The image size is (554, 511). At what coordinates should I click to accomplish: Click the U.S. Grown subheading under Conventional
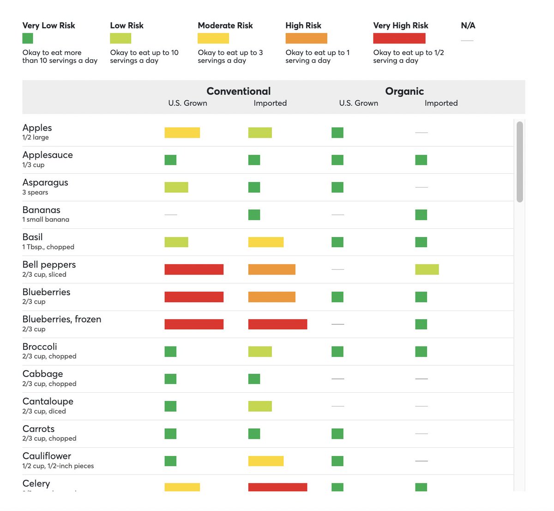[x=187, y=103]
